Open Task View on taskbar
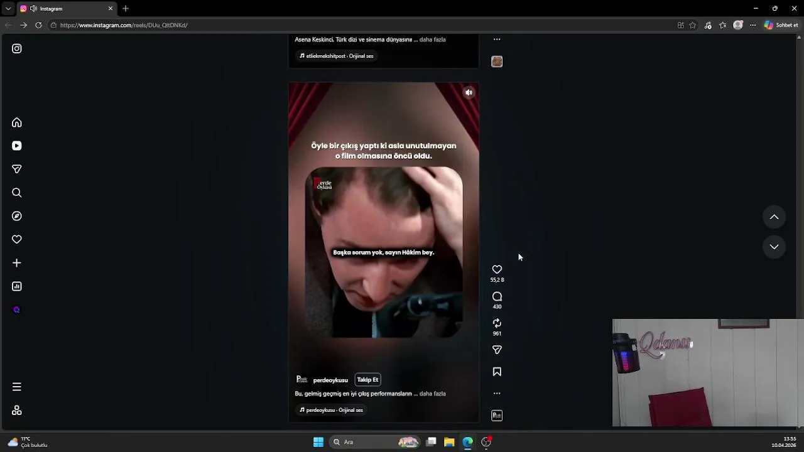This screenshot has height=452, width=804. pos(431,442)
